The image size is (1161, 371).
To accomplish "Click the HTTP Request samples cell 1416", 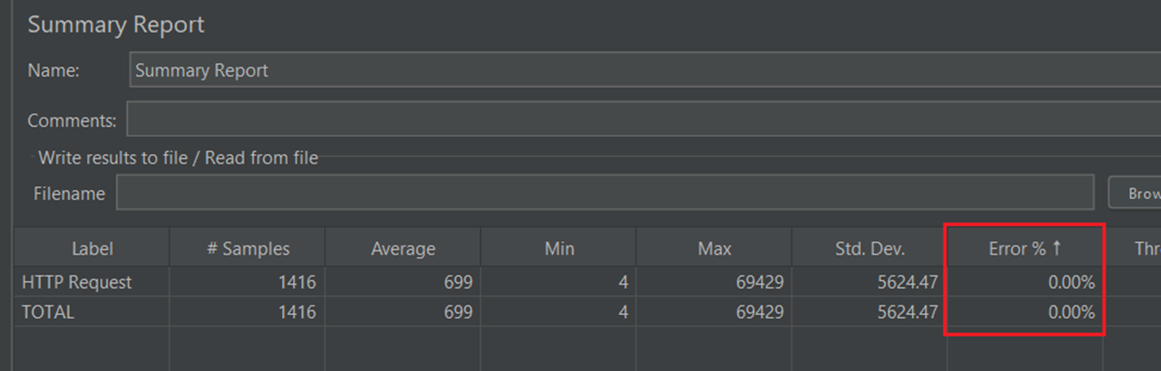I will pos(247,282).
